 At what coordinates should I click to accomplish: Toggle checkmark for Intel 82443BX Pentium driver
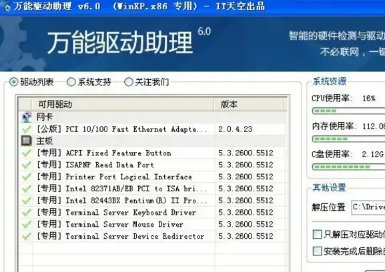(27, 201)
